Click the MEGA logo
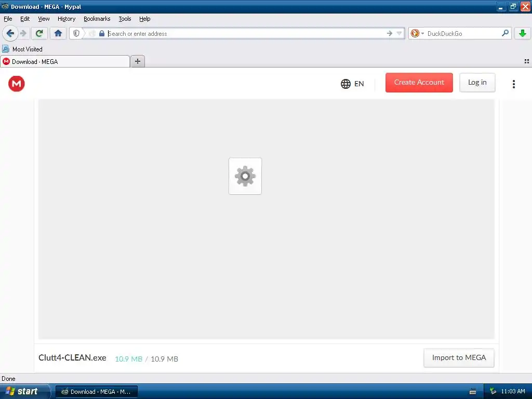532x399 pixels. pyautogui.click(x=16, y=84)
